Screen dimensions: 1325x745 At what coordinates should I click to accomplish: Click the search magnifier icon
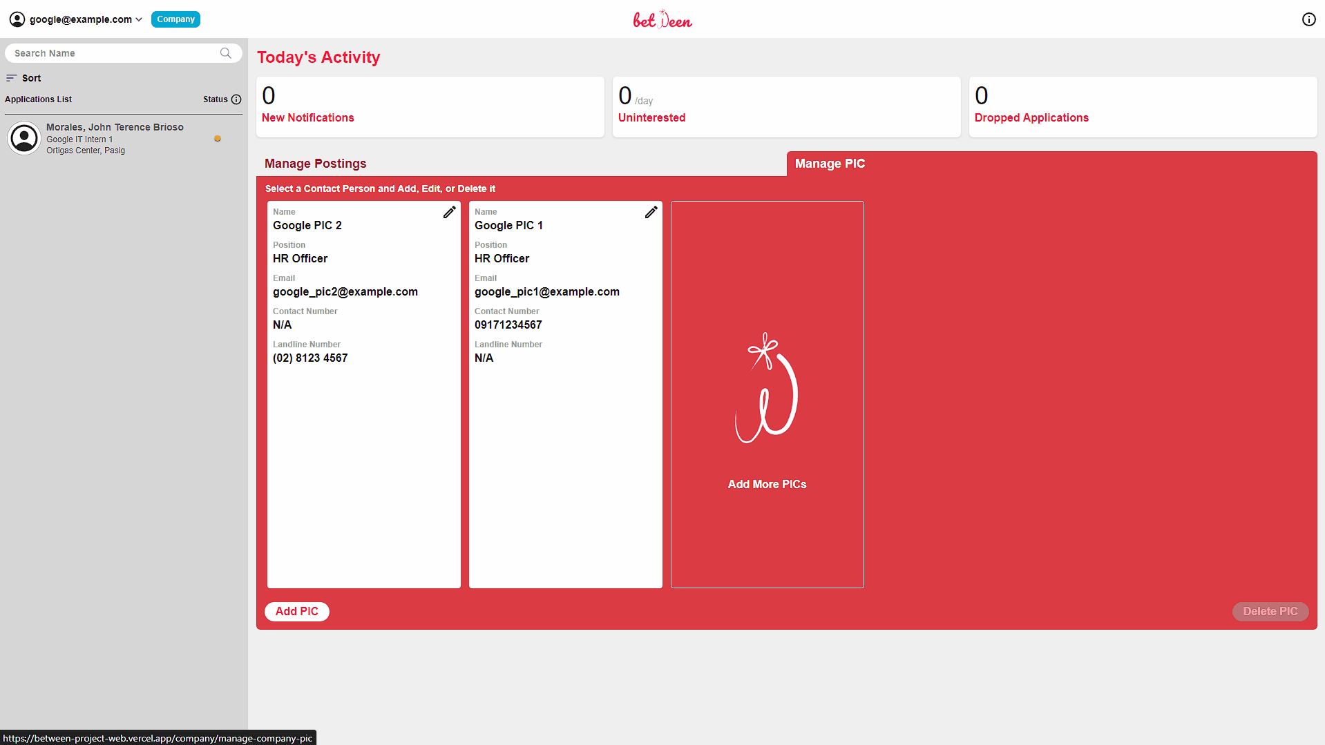[x=226, y=53]
